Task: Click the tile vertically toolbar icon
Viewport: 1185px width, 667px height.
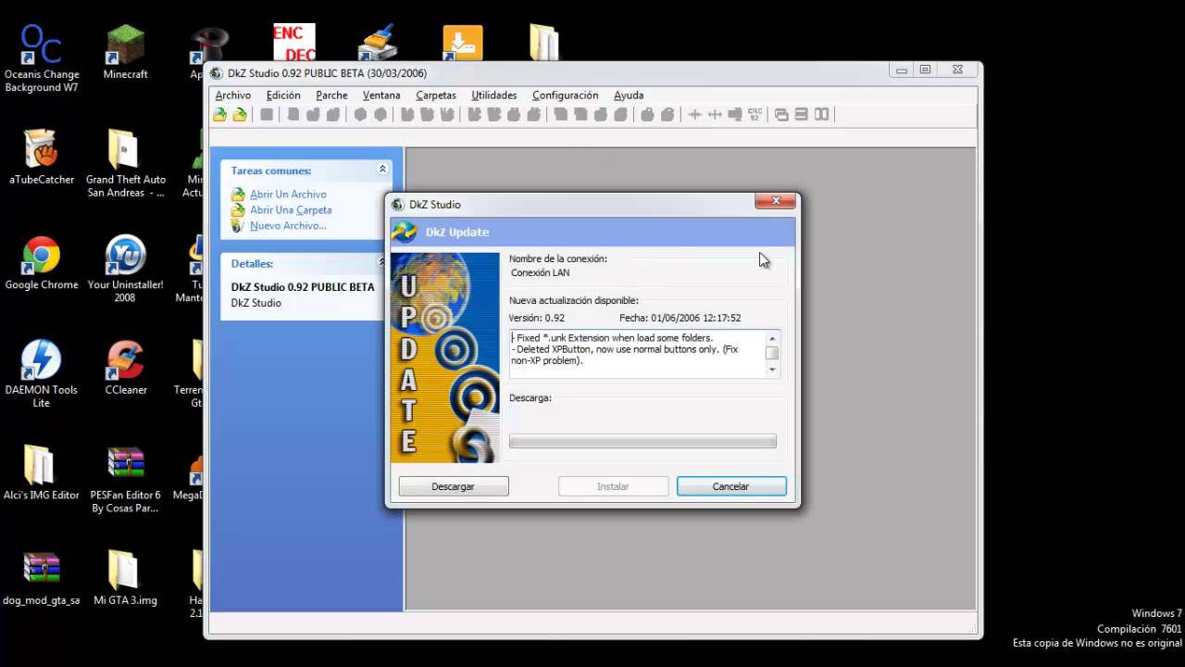Action: pyautogui.click(x=821, y=115)
